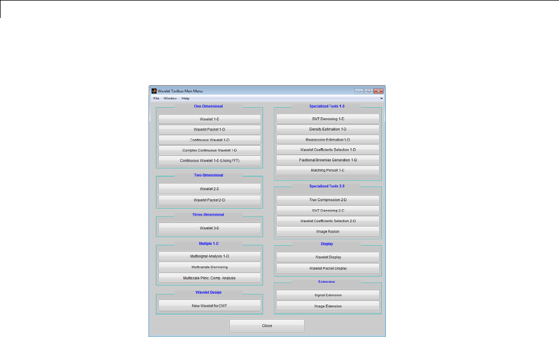The image size is (559, 337).
Task: Click the small dock arrow on menu bar
Action: [x=381, y=99]
